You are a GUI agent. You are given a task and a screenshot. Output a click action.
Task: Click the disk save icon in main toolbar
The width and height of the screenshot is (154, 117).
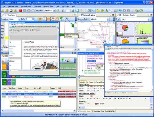point(11,11)
